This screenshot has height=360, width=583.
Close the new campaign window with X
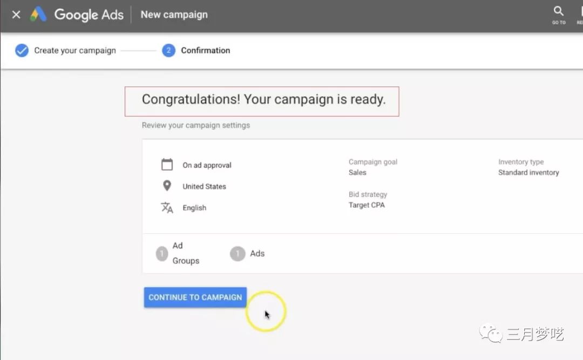point(16,15)
